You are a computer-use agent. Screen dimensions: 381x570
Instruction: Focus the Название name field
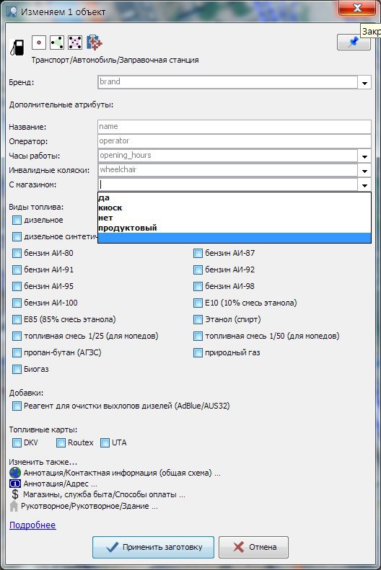[x=235, y=127]
